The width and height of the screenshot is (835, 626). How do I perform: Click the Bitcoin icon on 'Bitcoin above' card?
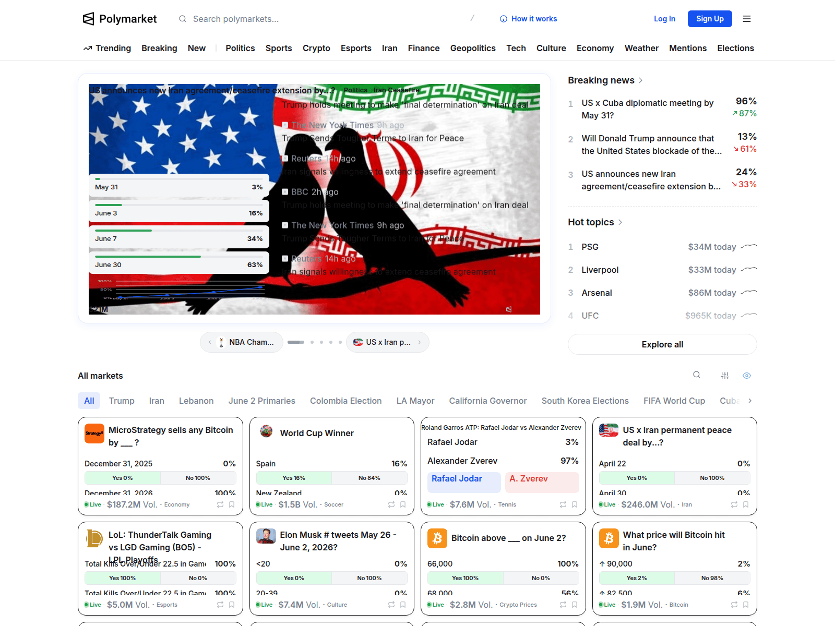coord(437,538)
